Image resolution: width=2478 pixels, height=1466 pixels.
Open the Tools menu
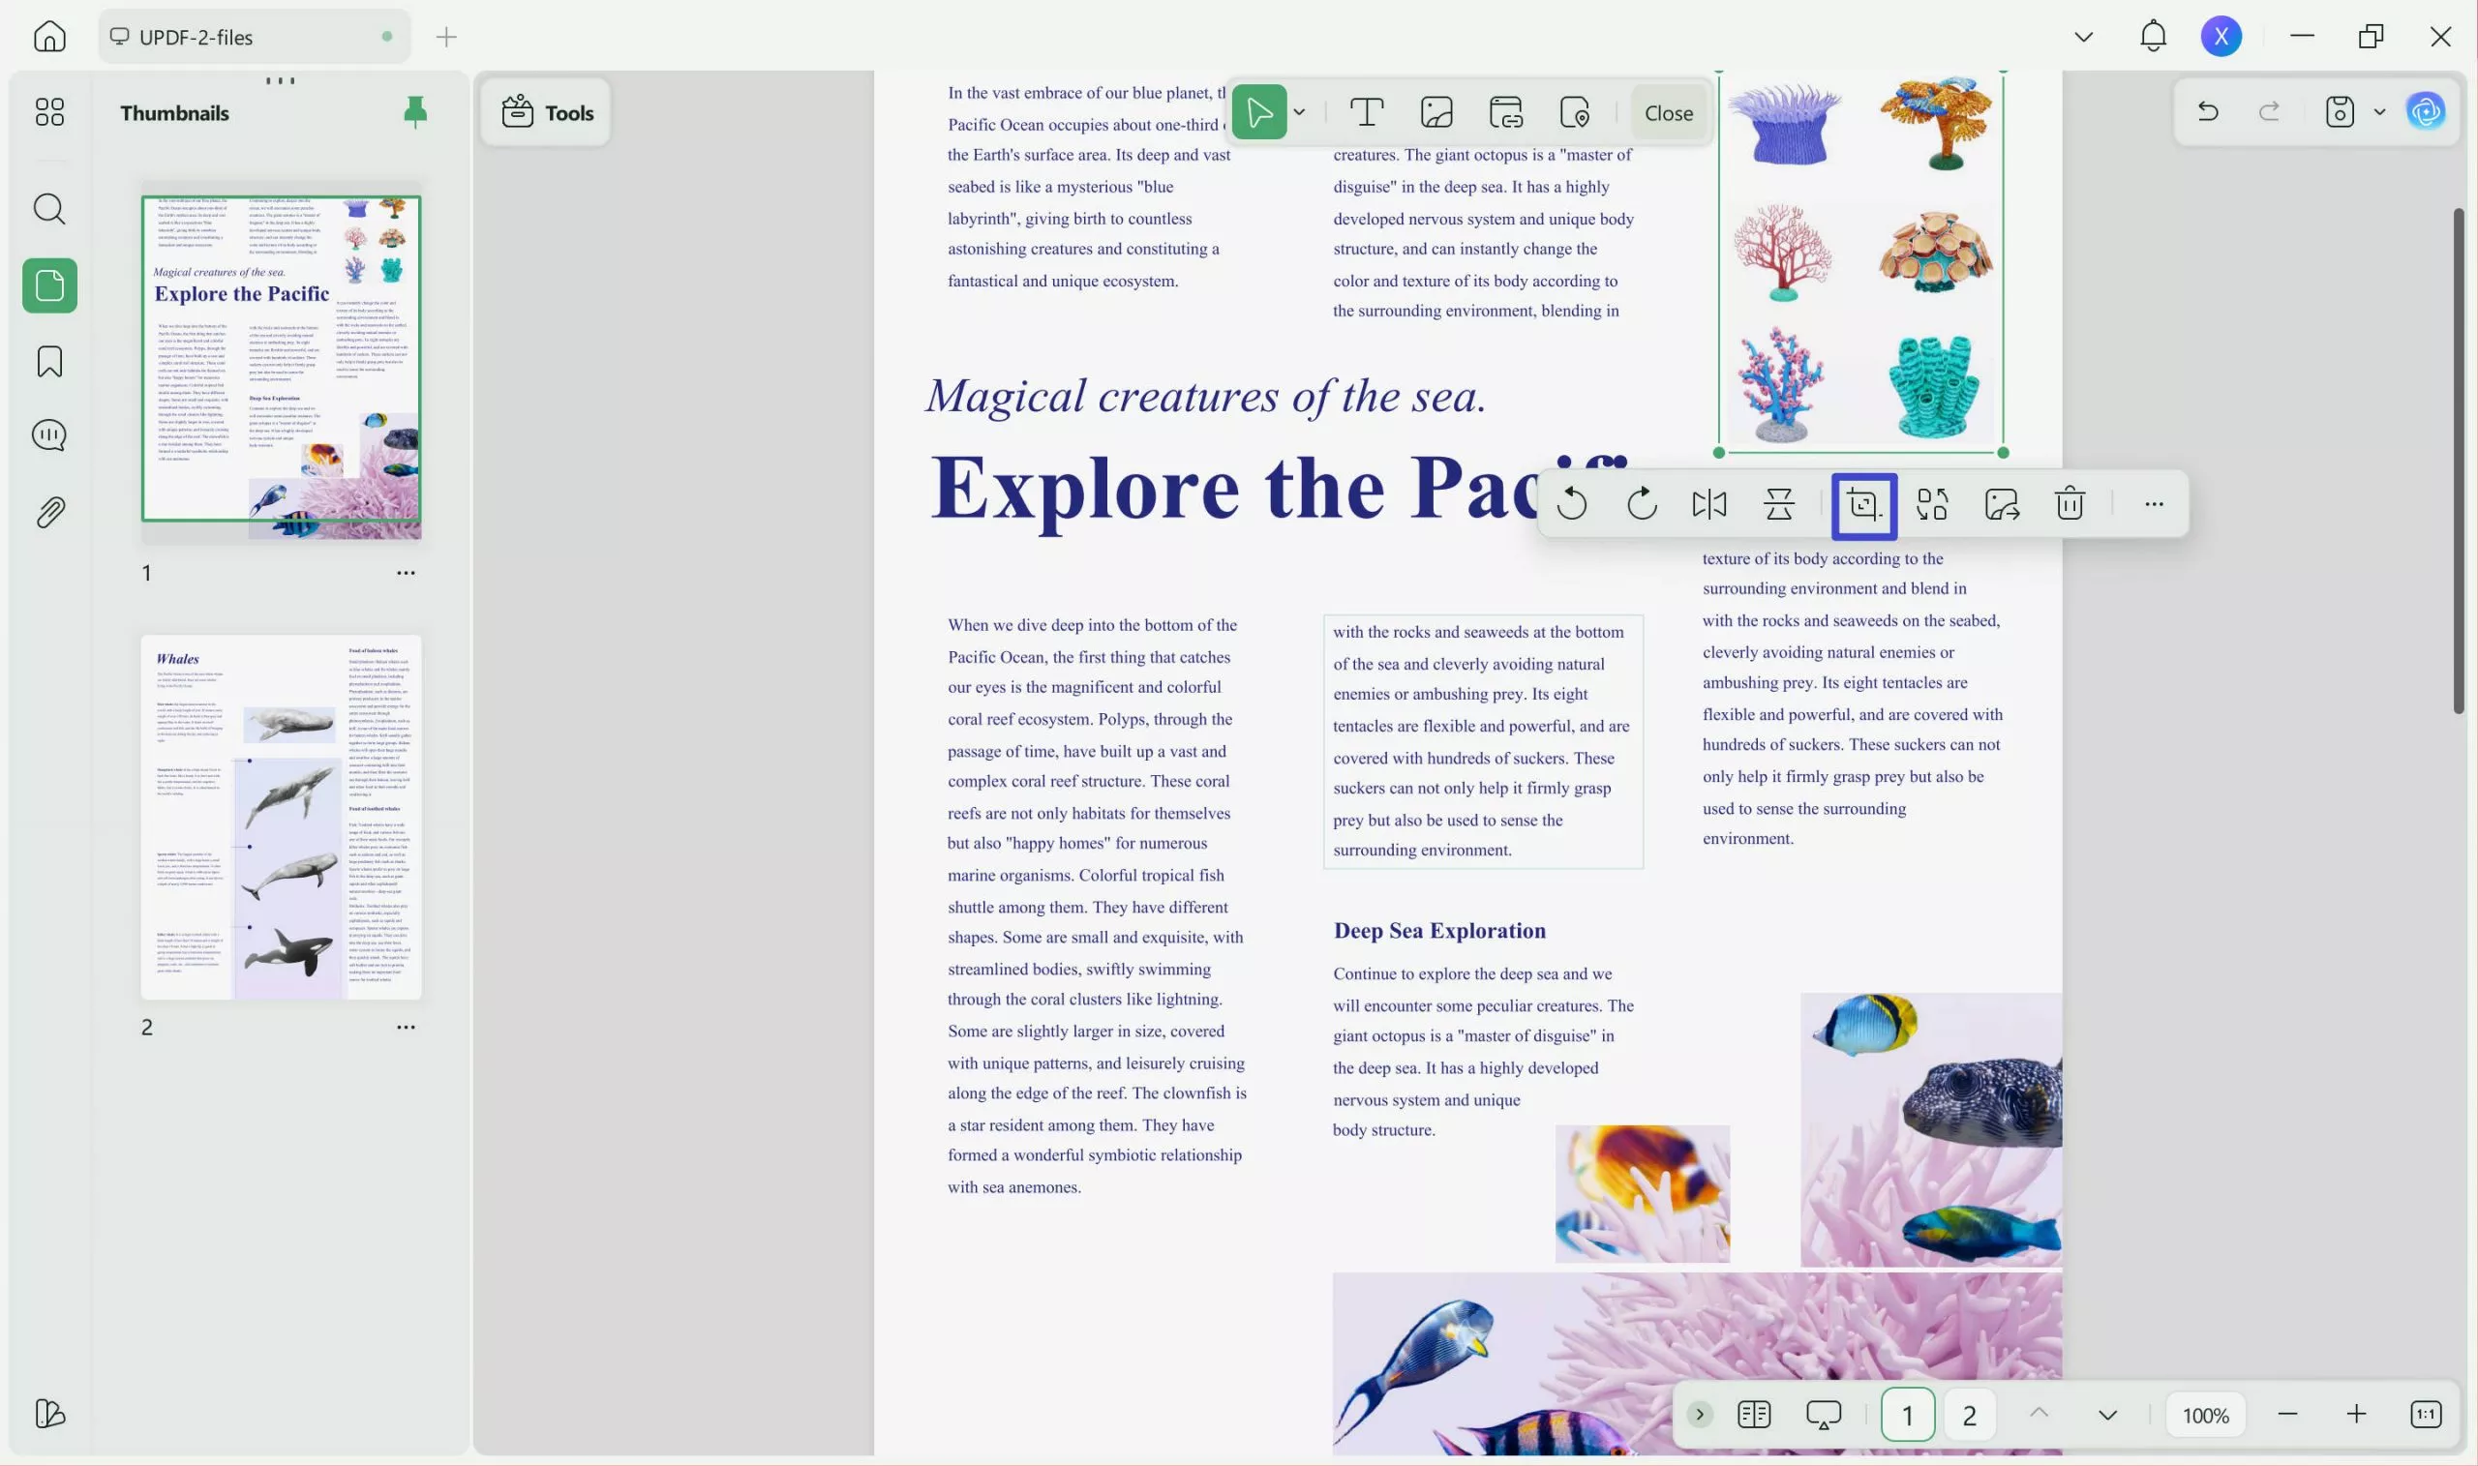click(x=545, y=111)
